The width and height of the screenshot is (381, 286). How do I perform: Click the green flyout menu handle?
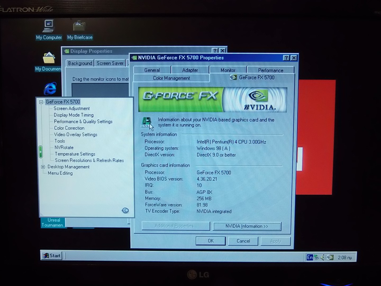pyautogui.click(x=40, y=152)
